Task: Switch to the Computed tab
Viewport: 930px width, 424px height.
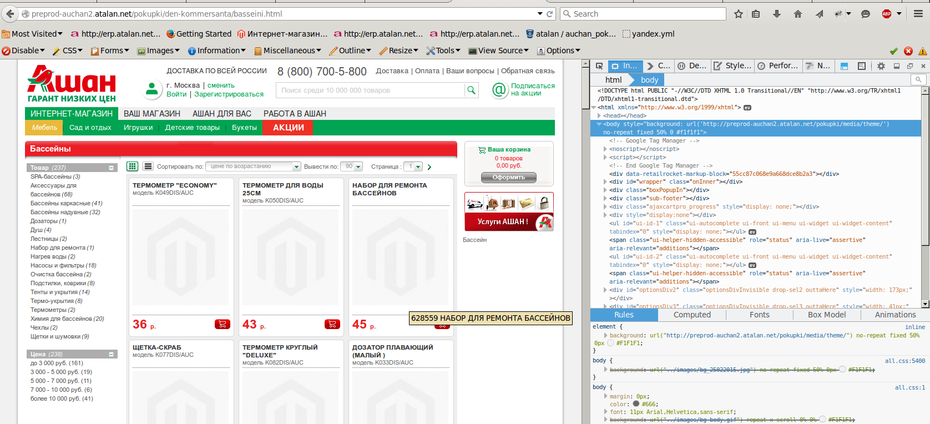Action: click(x=692, y=315)
